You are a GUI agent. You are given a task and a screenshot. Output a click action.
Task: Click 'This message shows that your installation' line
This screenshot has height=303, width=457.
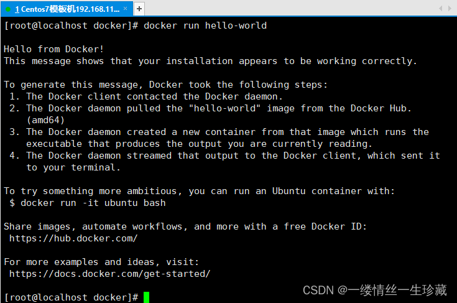click(210, 61)
